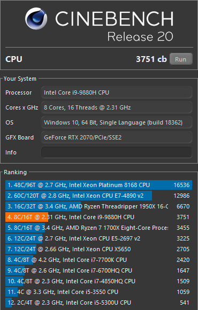
Task: Pick the Ryzen 7 1700X ranking row
Action: [98, 228]
